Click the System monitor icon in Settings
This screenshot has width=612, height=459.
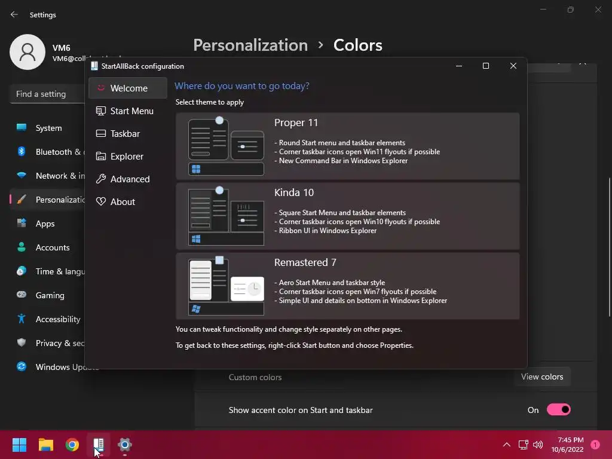[x=22, y=127]
